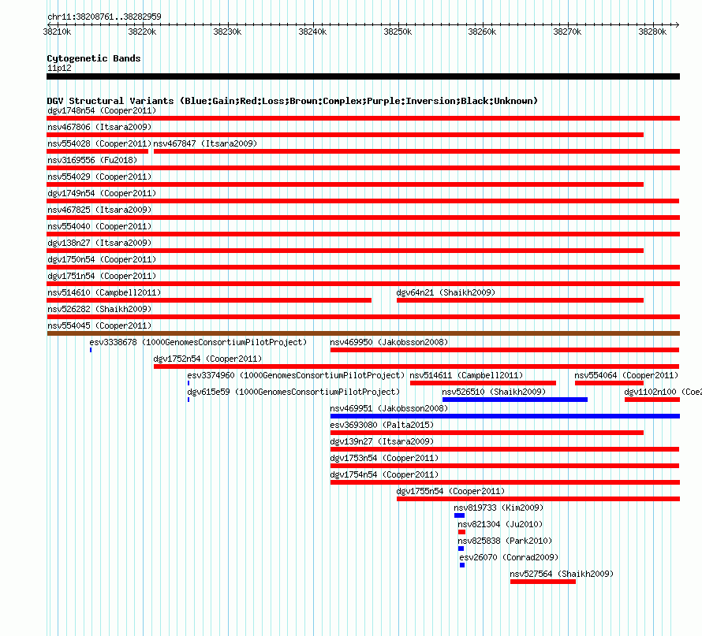Click red bar of nsv554064
The height and width of the screenshot is (636, 702).
point(610,383)
